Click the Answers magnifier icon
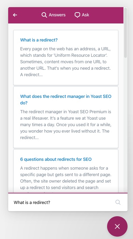The image size is (133, 239). point(44,15)
